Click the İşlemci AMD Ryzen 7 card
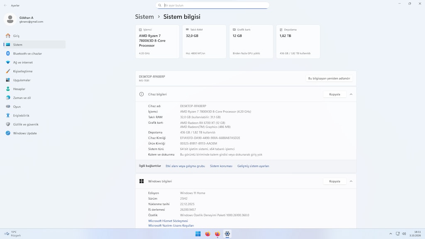Screen dimensions: 425x239 [x=157, y=41]
